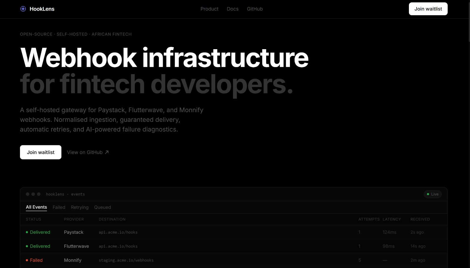Click Join waitlist in the header
470x268 pixels.
[428, 9]
